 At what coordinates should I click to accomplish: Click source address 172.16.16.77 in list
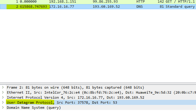tap(62, 7)
